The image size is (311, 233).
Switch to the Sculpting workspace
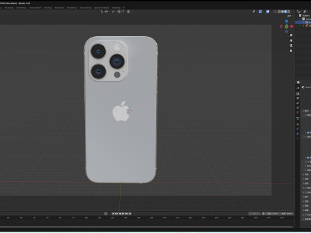point(9,8)
